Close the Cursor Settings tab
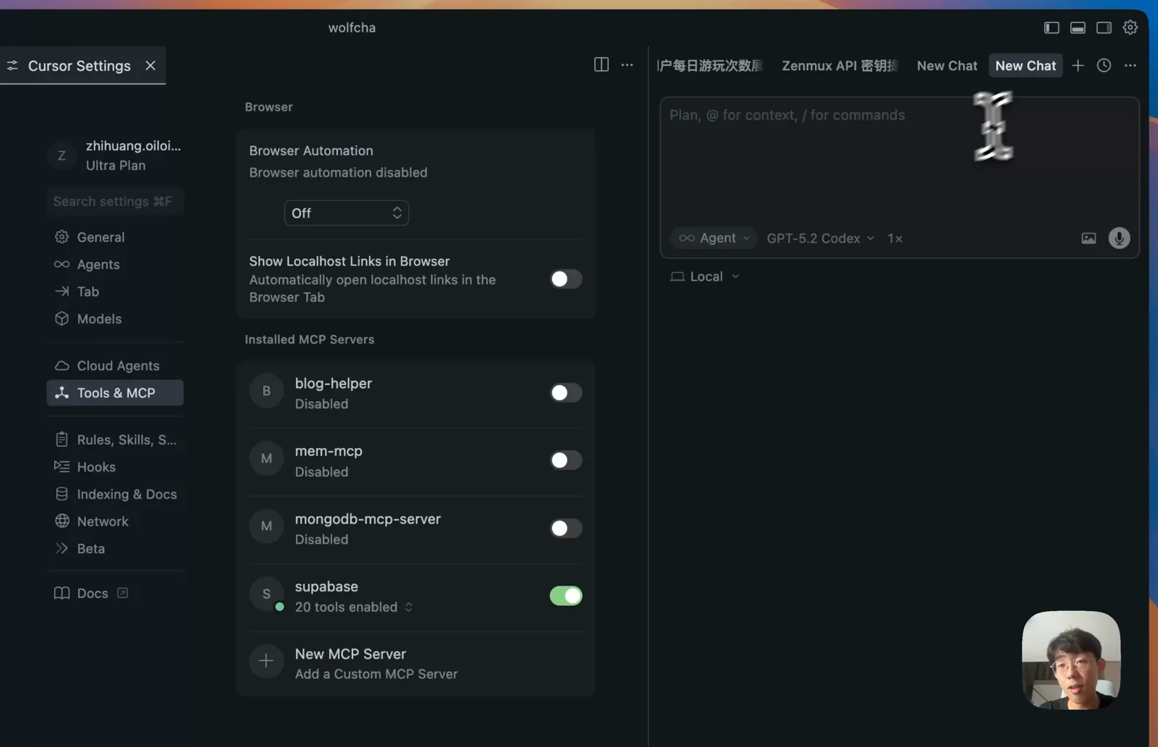Screen dimensions: 1158x747 [151, 65]
